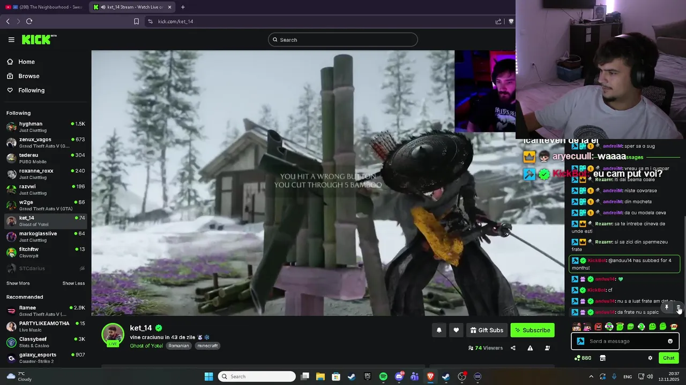Reload the current page
Screen dimensions: 686x385
click(x=29, y=21)
